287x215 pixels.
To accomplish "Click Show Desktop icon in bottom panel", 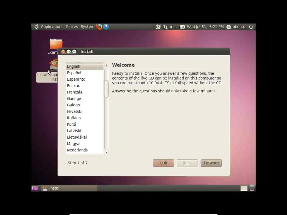I will pos(34,188).
